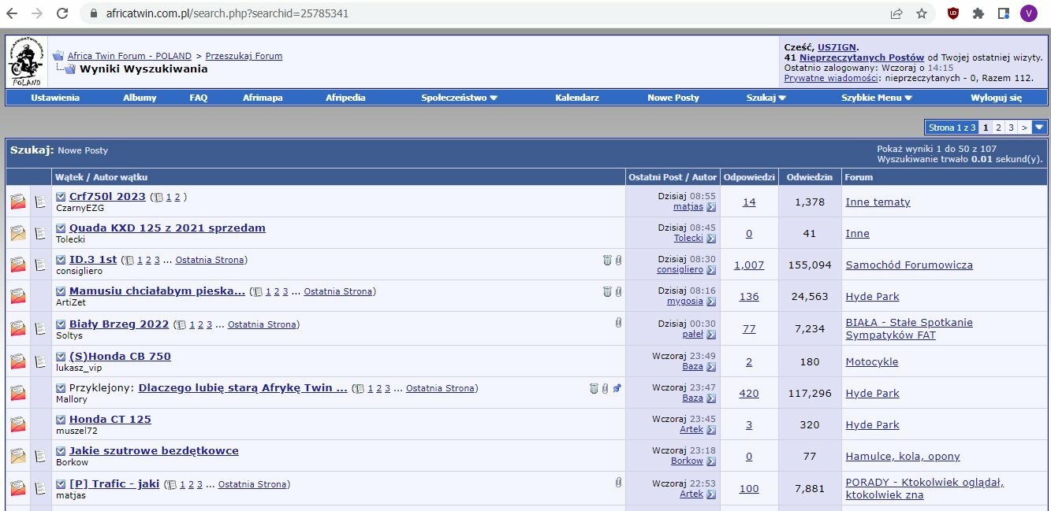The height and width of the screenshot is (511, 1051).
Task: Open first new post in Mamusiu chciałabym pieska
Action: pos(61,291)
